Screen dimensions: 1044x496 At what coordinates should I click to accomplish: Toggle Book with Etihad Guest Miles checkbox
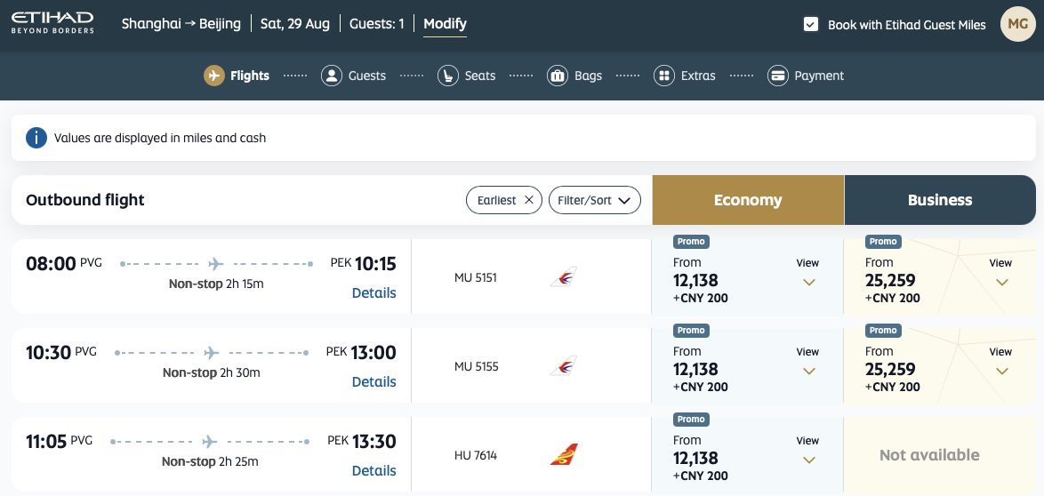tap(810, 24)
